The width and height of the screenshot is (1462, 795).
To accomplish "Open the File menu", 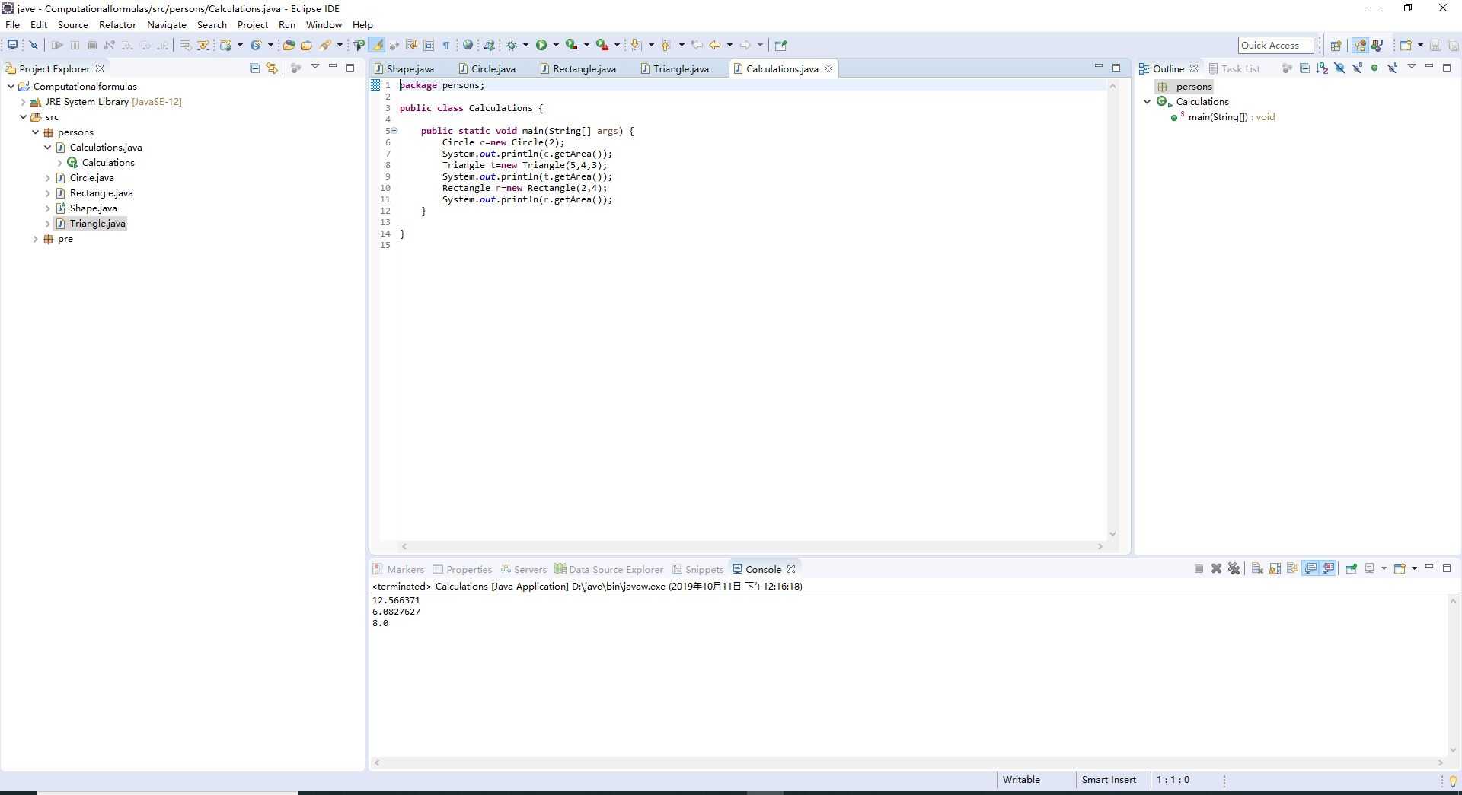I will point(12,24).
